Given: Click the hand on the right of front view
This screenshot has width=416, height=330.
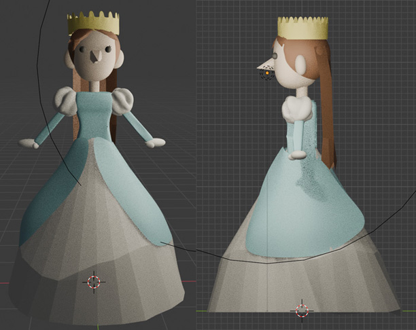Looking at the screenshot, I should pos(155,143).
